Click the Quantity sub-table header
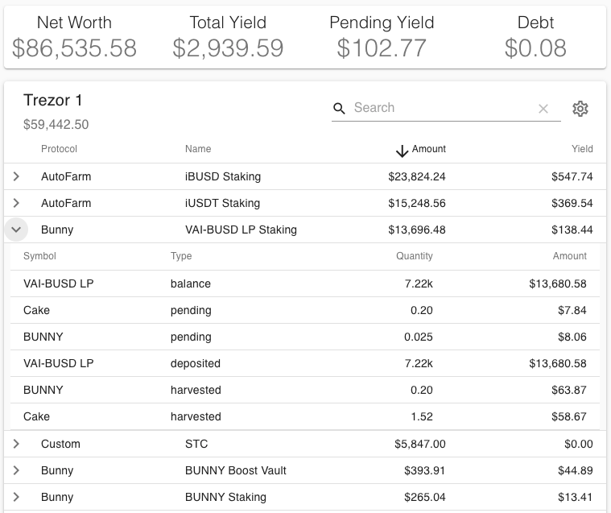The width and height of the screenshot is (611, 513). click(415, 256)
